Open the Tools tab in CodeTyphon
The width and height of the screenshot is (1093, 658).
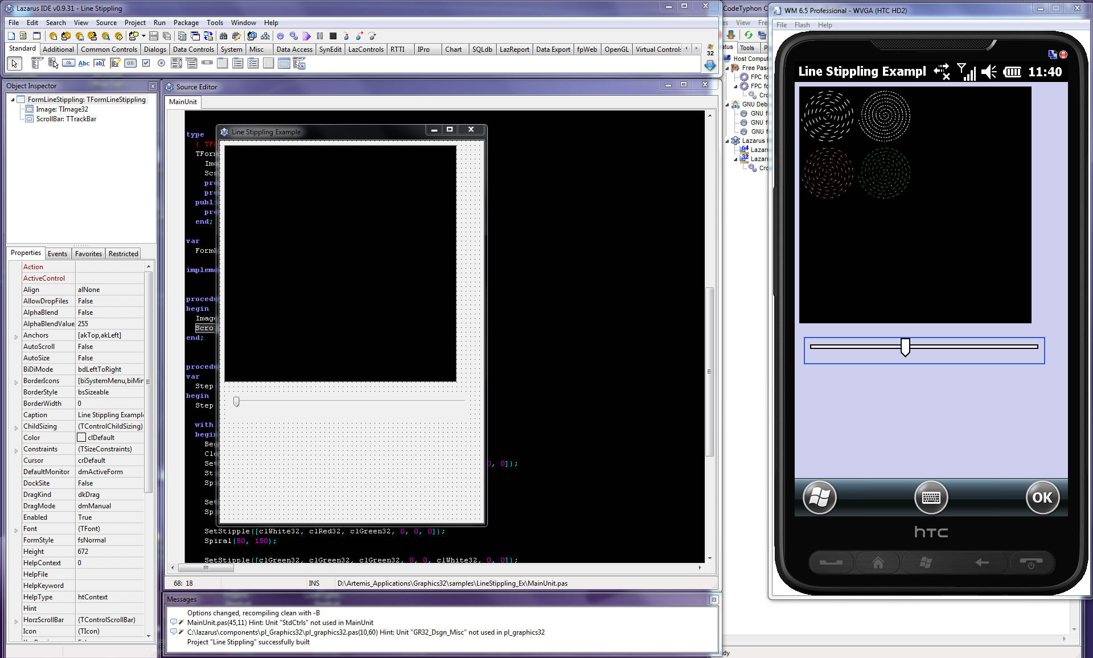(x=747, y=48)
